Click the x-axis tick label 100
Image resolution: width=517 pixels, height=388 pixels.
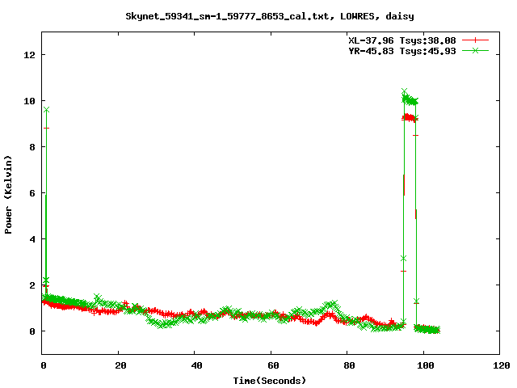coord(426,365)
